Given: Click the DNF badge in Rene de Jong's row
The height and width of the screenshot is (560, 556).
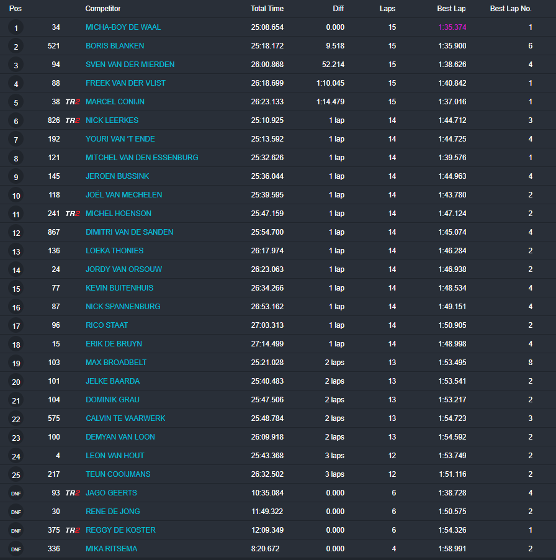Looking at the screenshot, I should point(16,512).
